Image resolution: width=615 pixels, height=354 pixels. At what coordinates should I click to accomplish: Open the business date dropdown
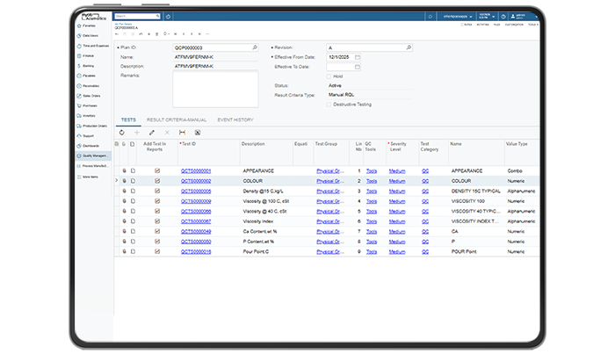point(487,17)
